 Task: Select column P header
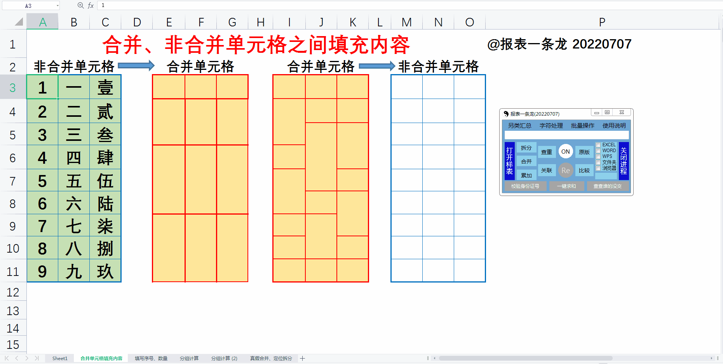tap(602, 22)
